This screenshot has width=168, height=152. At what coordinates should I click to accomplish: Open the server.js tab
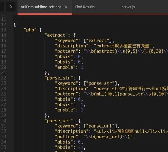pos(128,7)
